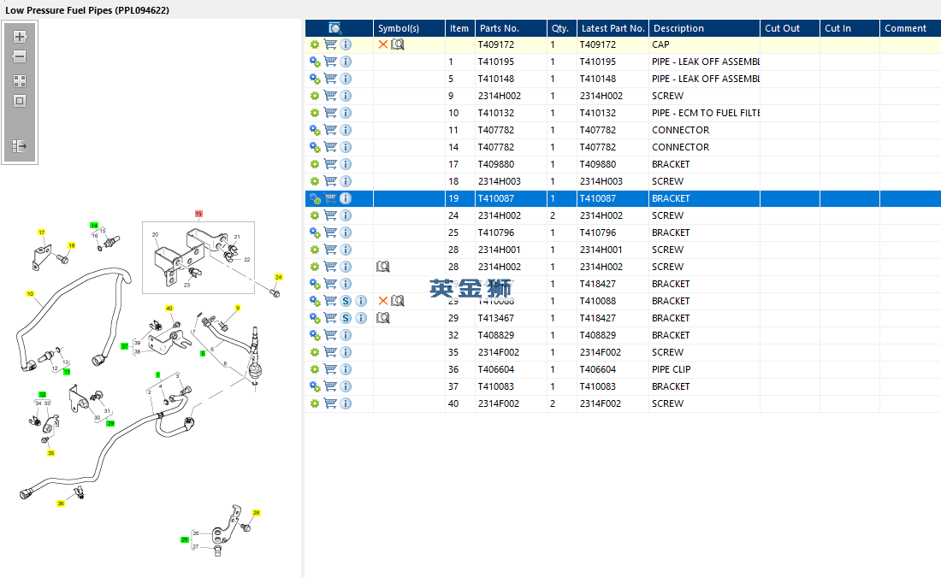Zoom in on the parts diagram
Screen dimensions: 941x577
[x=20, y=37]
